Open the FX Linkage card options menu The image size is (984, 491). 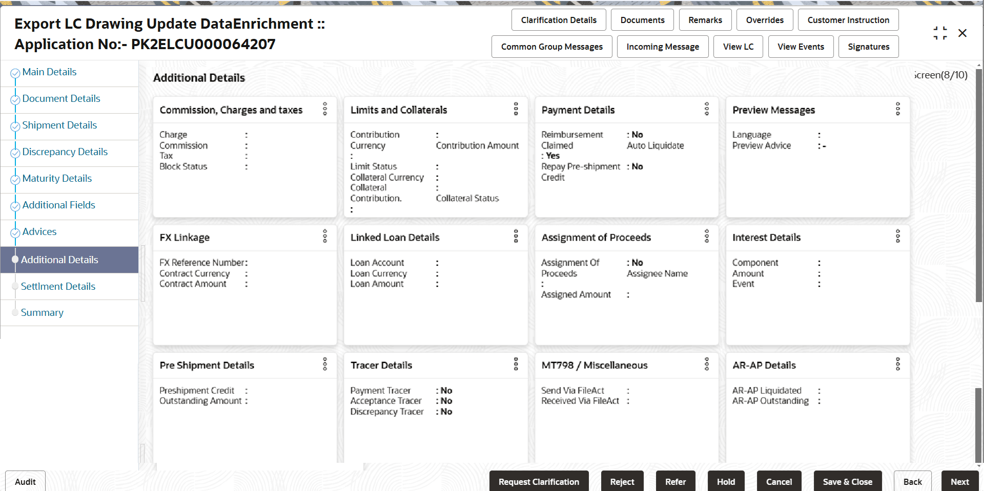click(325, 237)
